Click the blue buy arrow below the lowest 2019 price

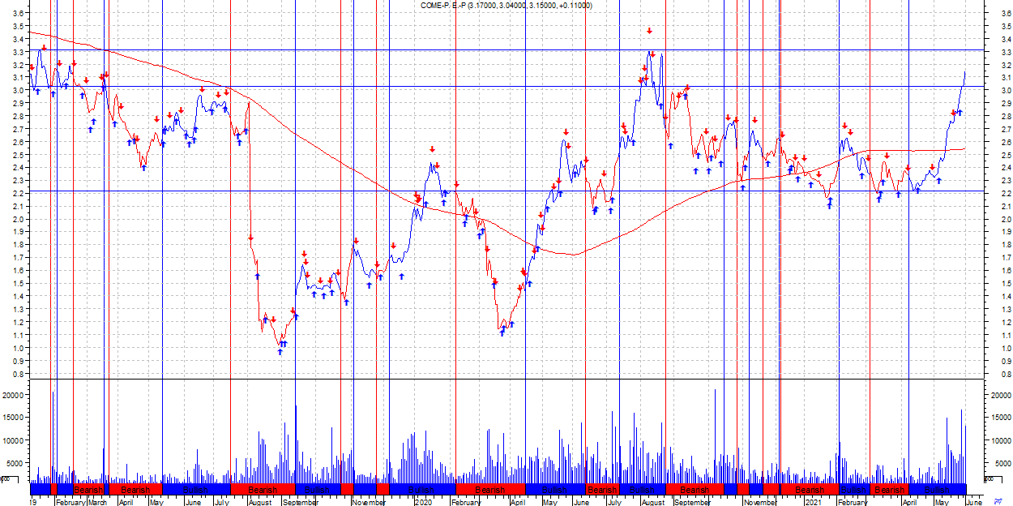[x=281, y=351]
